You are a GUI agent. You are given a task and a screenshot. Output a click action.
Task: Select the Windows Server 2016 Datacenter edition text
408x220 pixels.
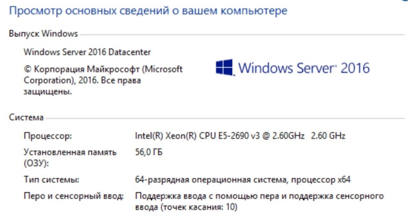click(87, 52)
